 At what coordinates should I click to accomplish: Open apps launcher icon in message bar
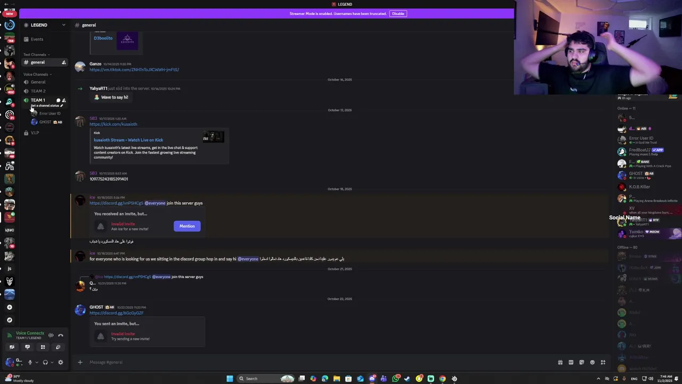tap(603, 363)
